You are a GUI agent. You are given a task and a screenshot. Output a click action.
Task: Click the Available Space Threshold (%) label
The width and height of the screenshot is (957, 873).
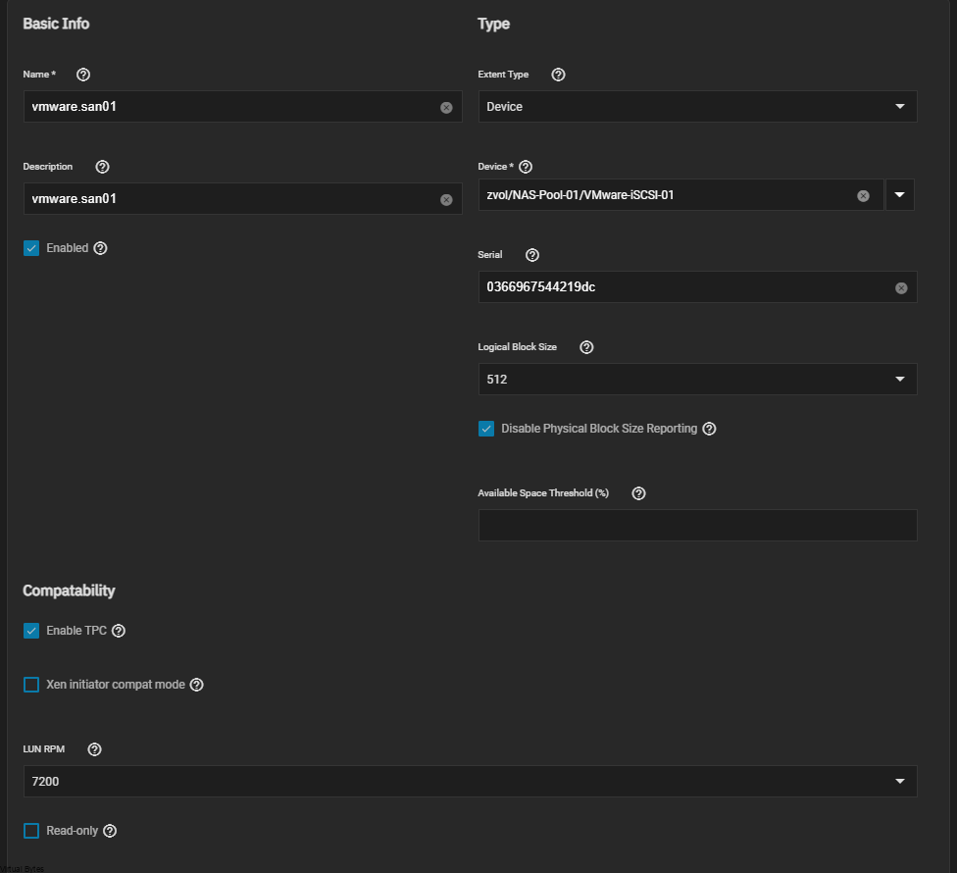coord(543,493)
